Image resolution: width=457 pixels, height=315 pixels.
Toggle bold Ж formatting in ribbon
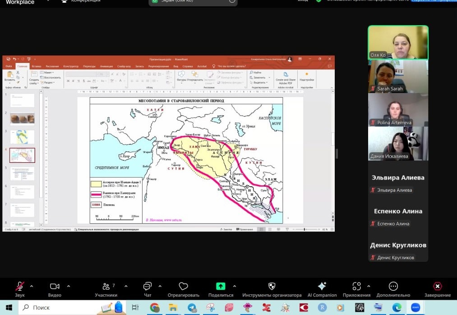click(68, 81)
